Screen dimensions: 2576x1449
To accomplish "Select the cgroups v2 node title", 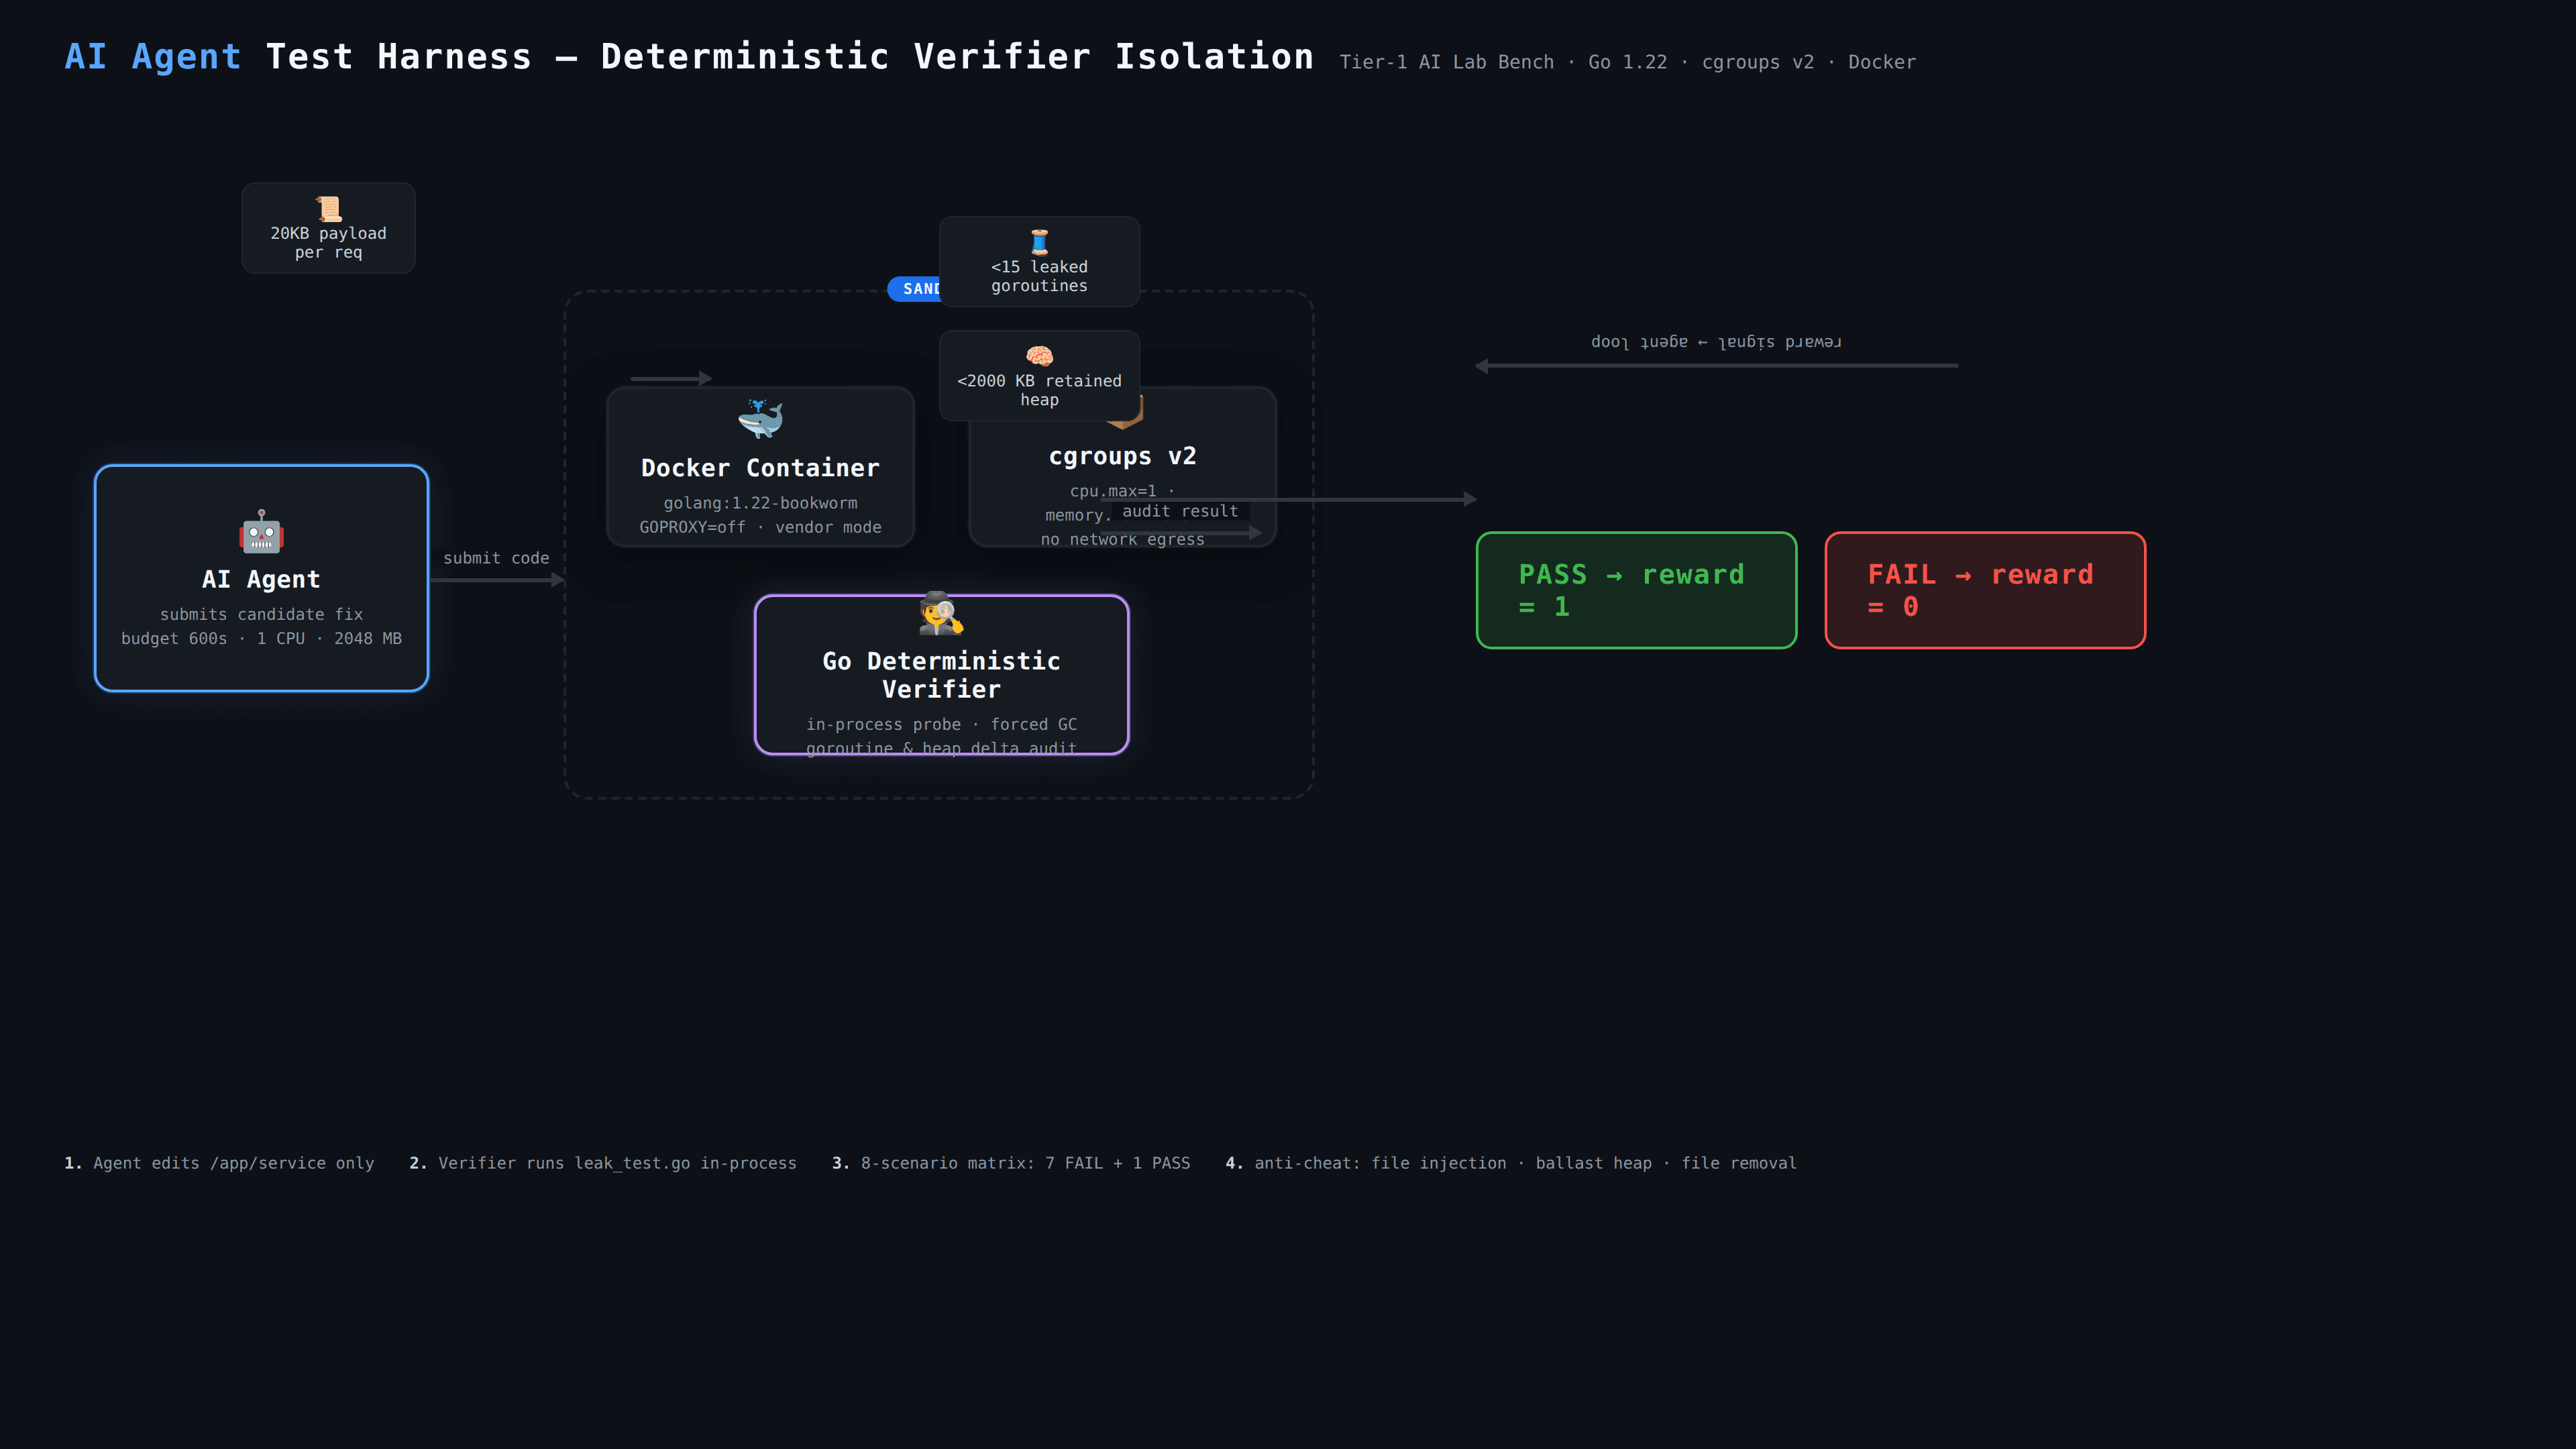I will coord(1122,456).
